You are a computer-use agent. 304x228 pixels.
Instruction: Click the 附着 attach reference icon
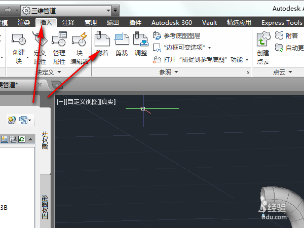(102, 39)
